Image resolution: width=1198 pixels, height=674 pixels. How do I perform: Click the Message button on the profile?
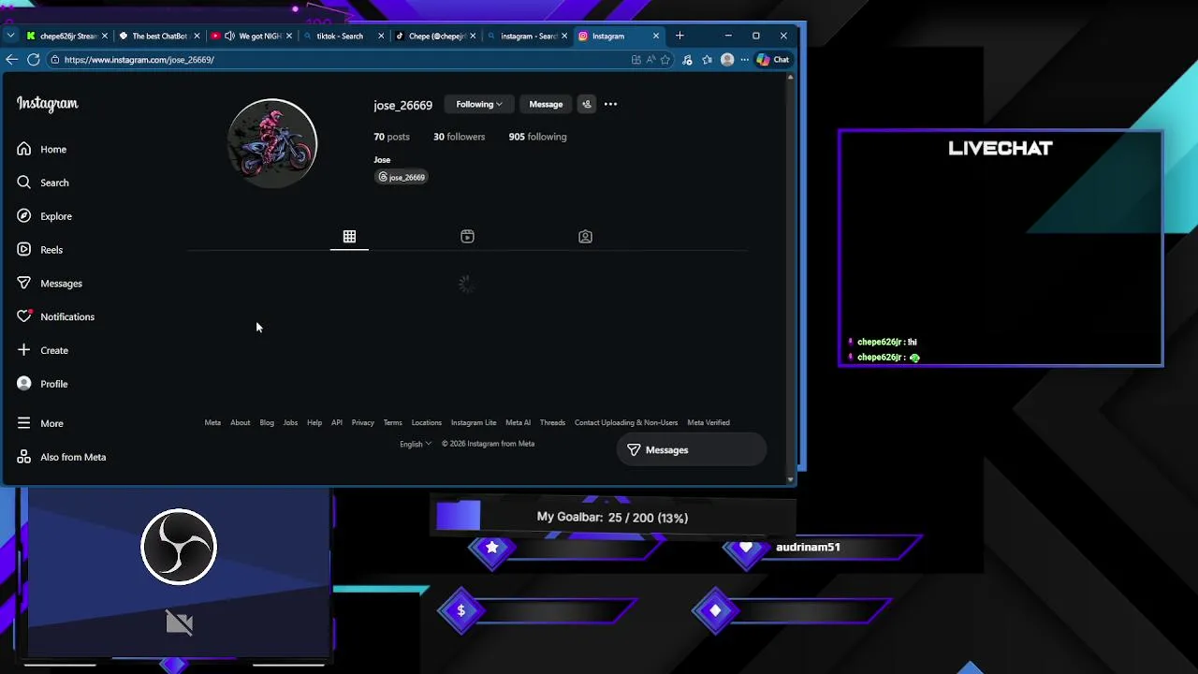coord(546,104)
